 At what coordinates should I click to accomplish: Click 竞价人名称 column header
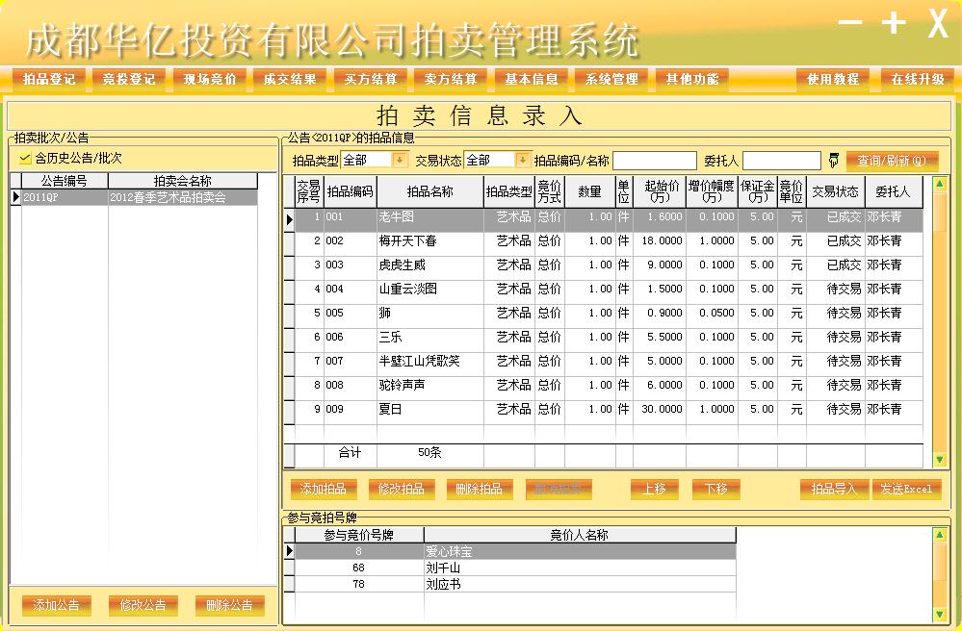click(x=579, y=535)
